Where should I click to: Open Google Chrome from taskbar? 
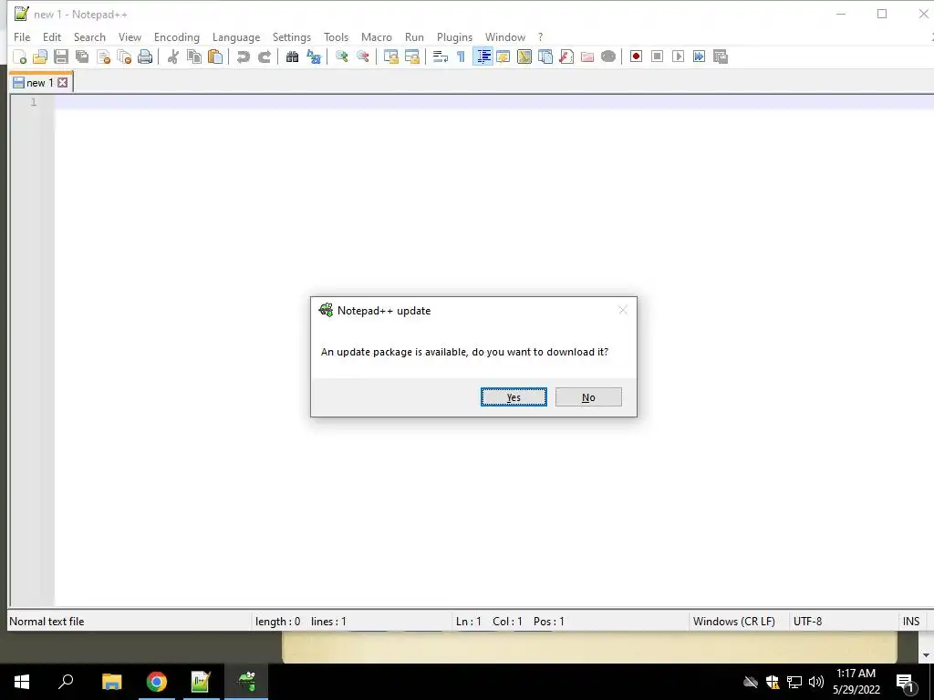coord(157,682)
